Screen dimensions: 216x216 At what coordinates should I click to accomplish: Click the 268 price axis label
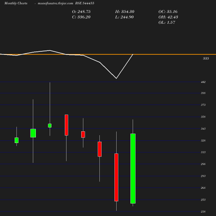click(203, 188)
